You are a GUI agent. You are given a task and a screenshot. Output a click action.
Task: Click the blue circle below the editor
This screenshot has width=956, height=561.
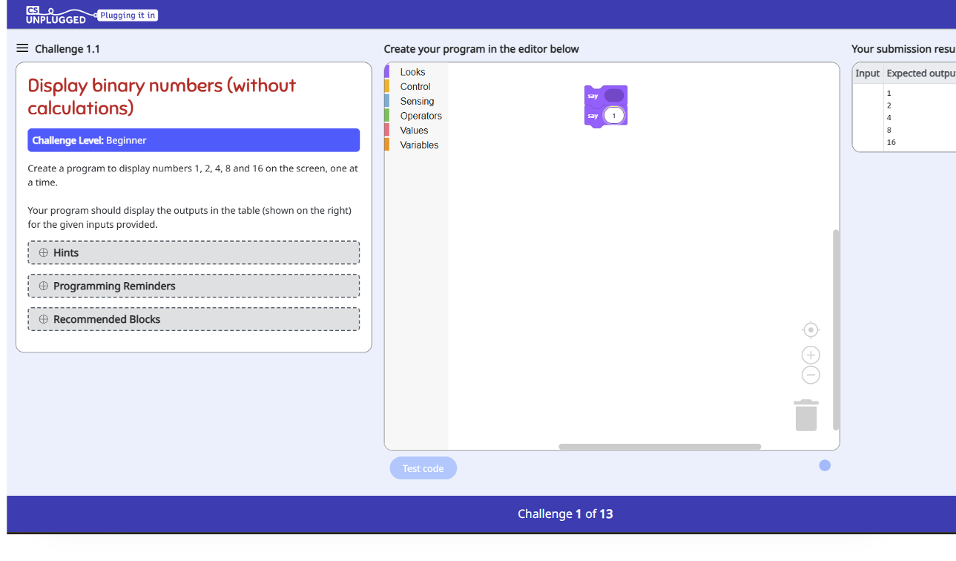(825, 465)
